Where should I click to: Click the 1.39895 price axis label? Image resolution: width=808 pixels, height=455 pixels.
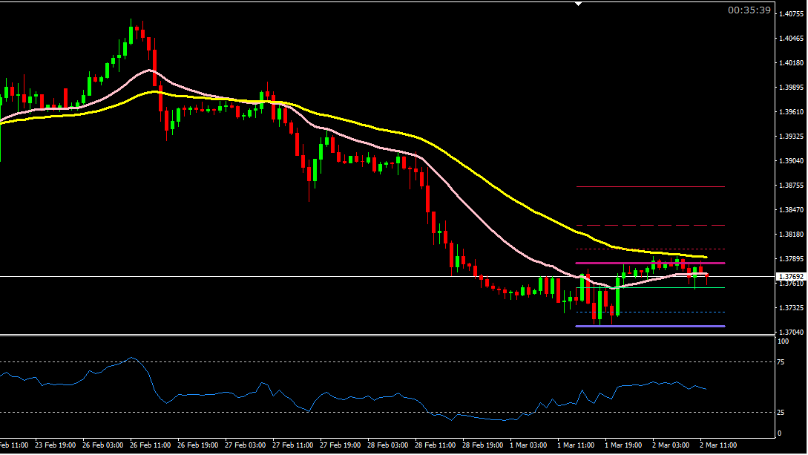[x=792, y=87]
